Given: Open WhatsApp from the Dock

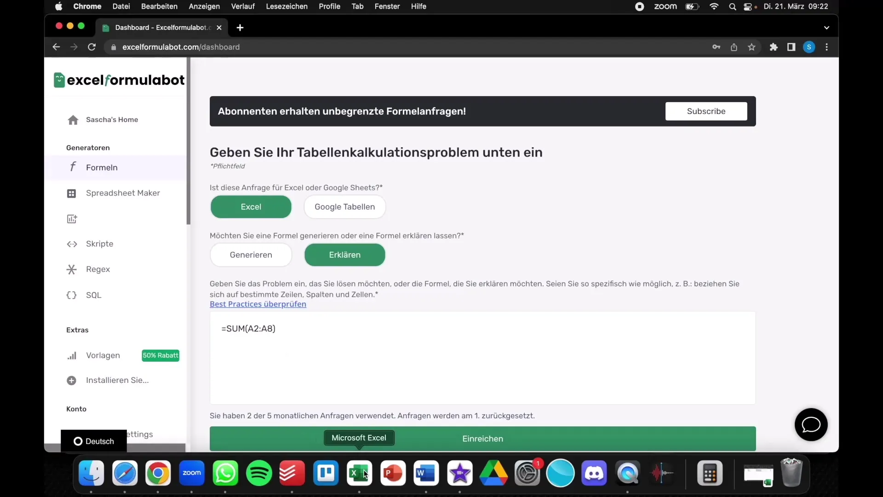Looking at the screenshot, I should point(225,473).
